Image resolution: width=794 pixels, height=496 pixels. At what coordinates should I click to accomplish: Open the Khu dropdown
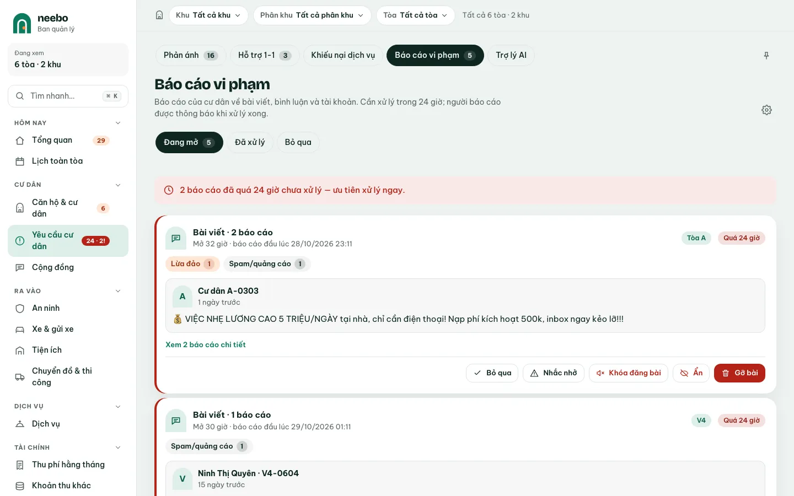208,15
